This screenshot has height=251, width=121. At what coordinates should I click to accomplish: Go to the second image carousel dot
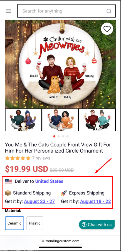59,136
